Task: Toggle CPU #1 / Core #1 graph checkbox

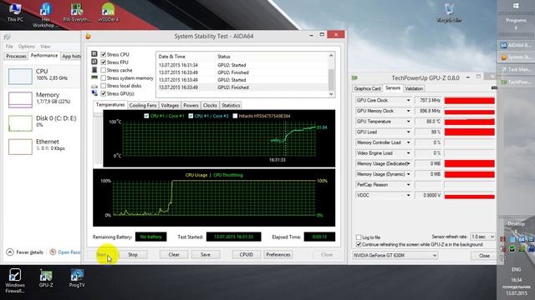Action: [146, 116]
